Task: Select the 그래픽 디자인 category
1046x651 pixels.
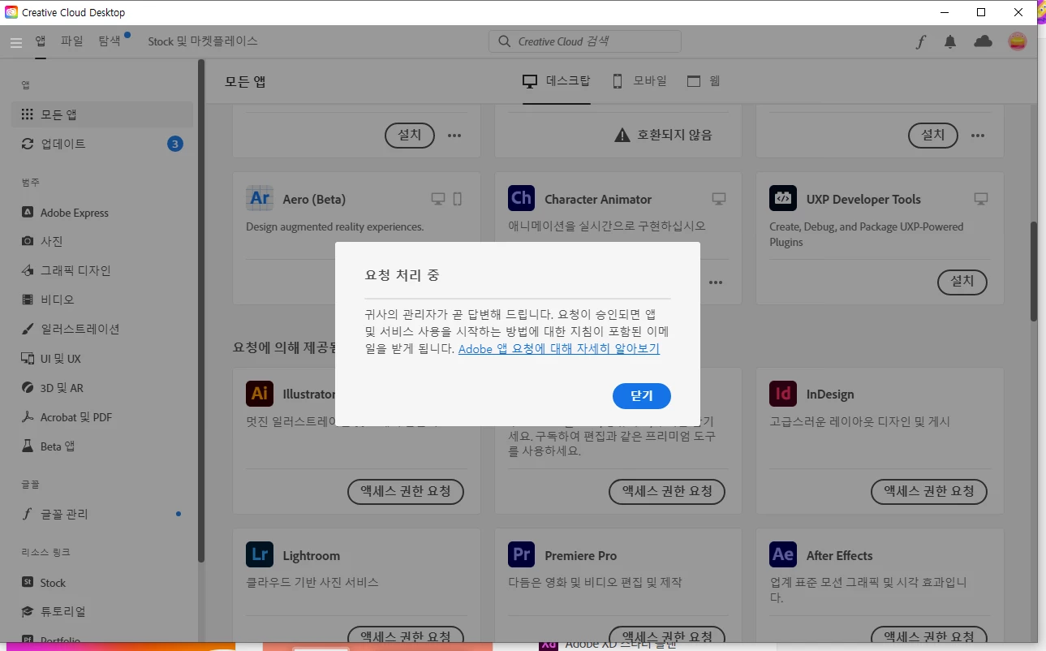Action: click(102, 270)
